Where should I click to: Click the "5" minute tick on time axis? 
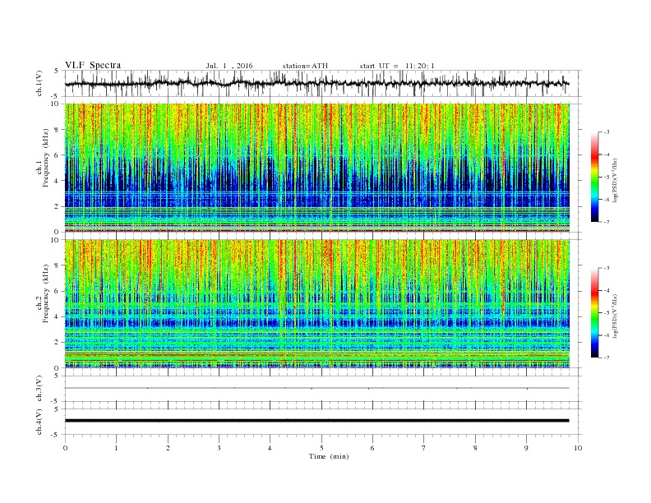(321, 448)
